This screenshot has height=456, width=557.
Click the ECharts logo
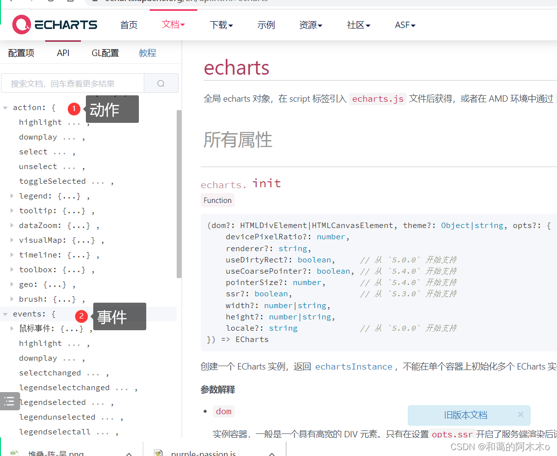54,25
